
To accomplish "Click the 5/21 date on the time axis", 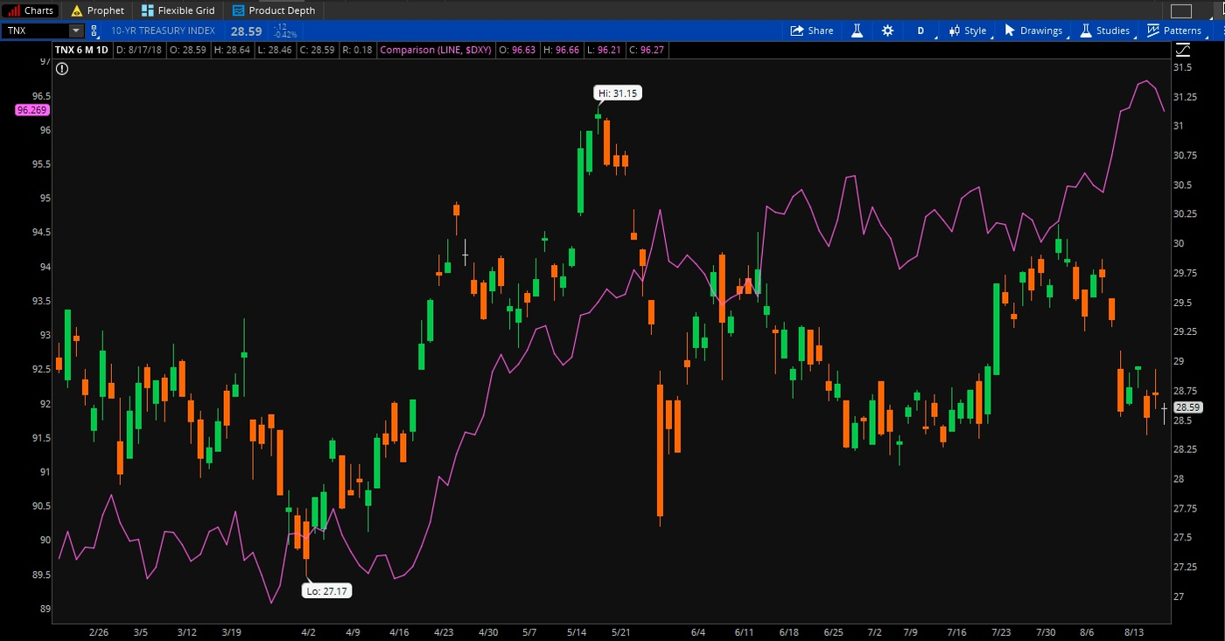I will [620, 631].
